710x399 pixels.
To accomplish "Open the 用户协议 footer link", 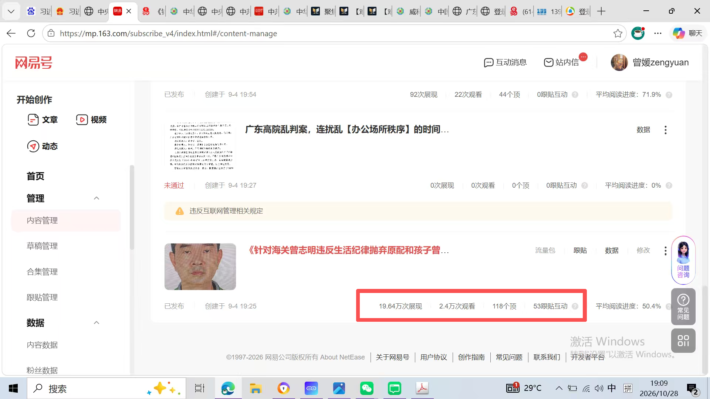I will pyautogui.click(x=433, y=357).
